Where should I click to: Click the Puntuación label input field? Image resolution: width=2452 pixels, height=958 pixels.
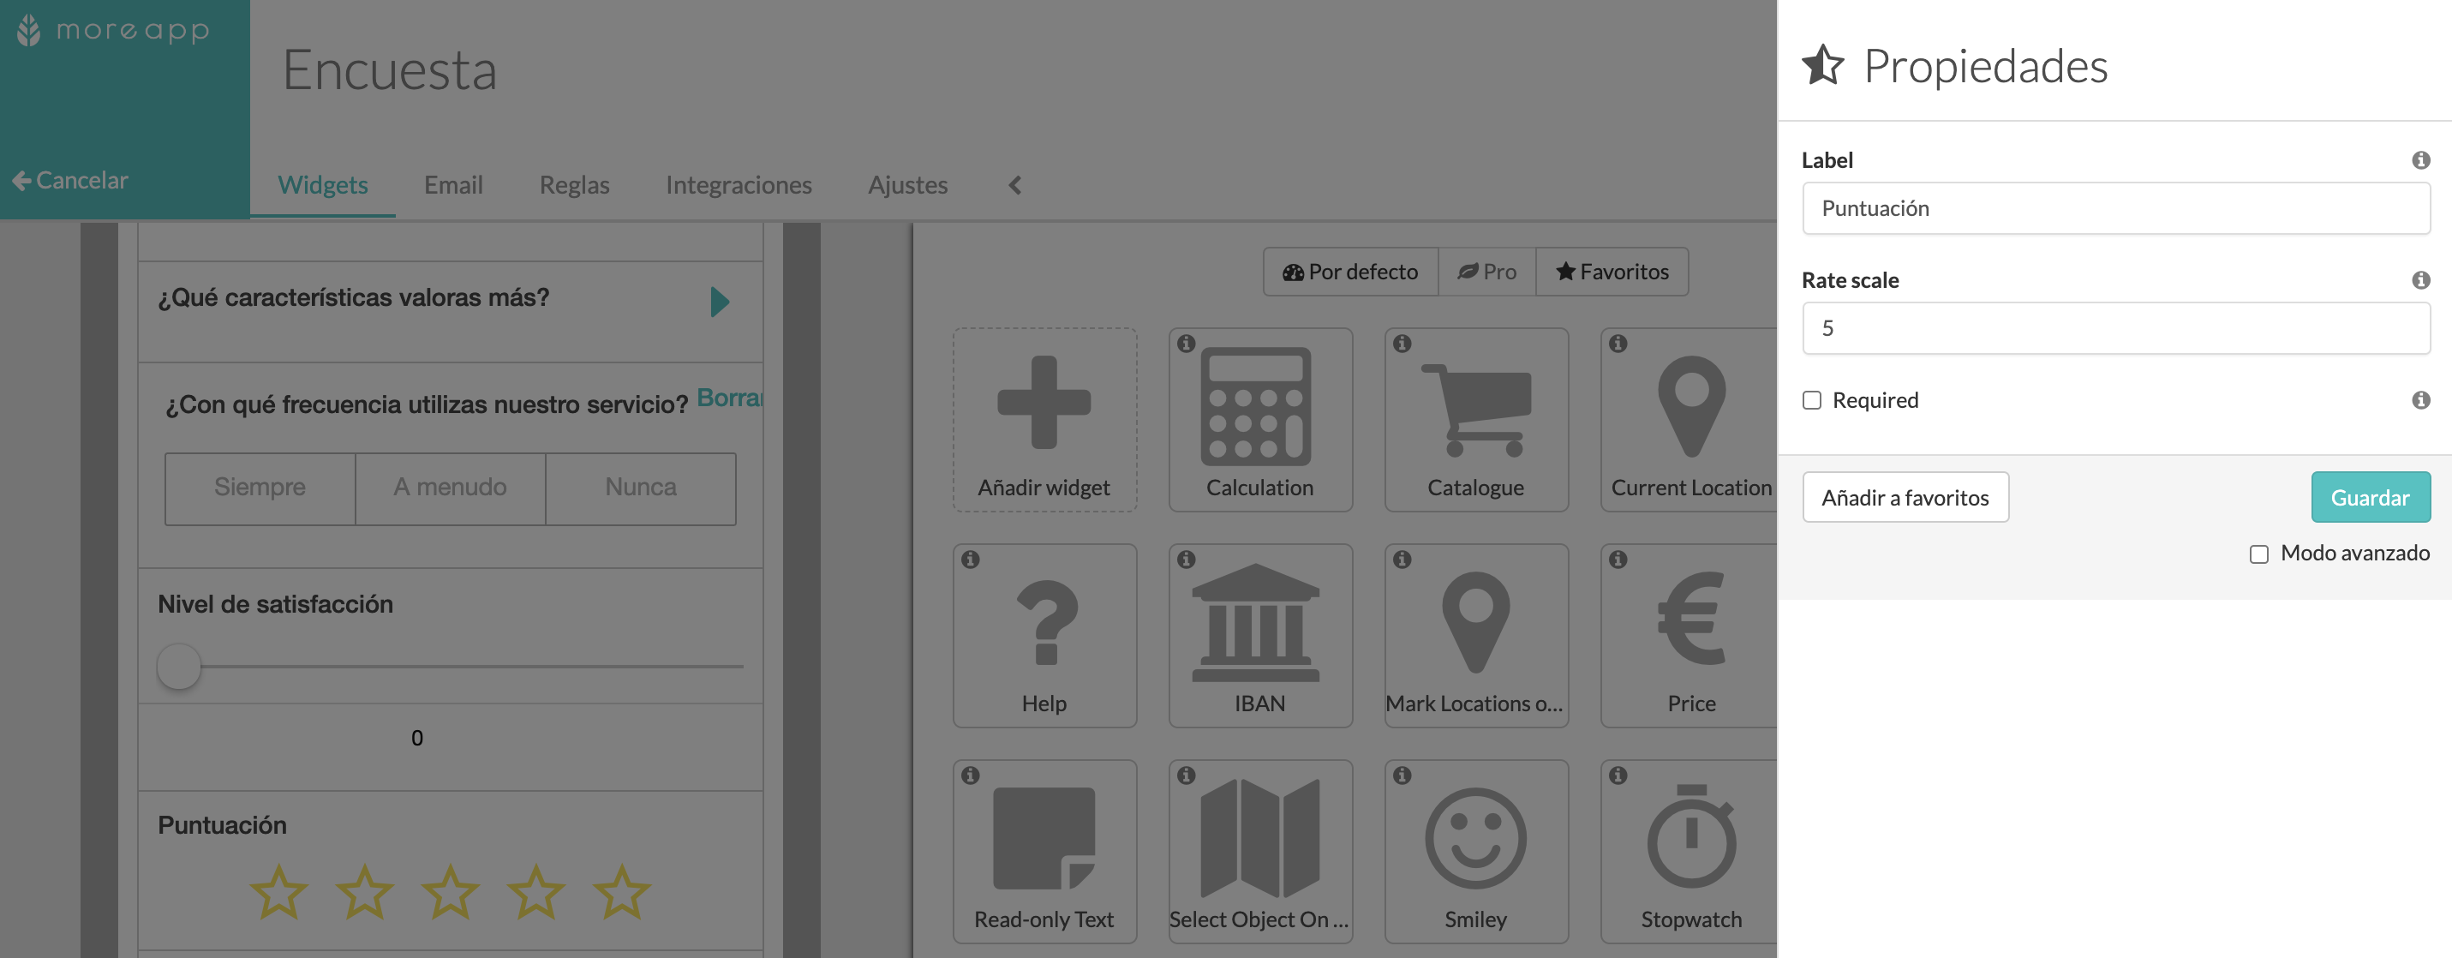tap(2116, 207)
